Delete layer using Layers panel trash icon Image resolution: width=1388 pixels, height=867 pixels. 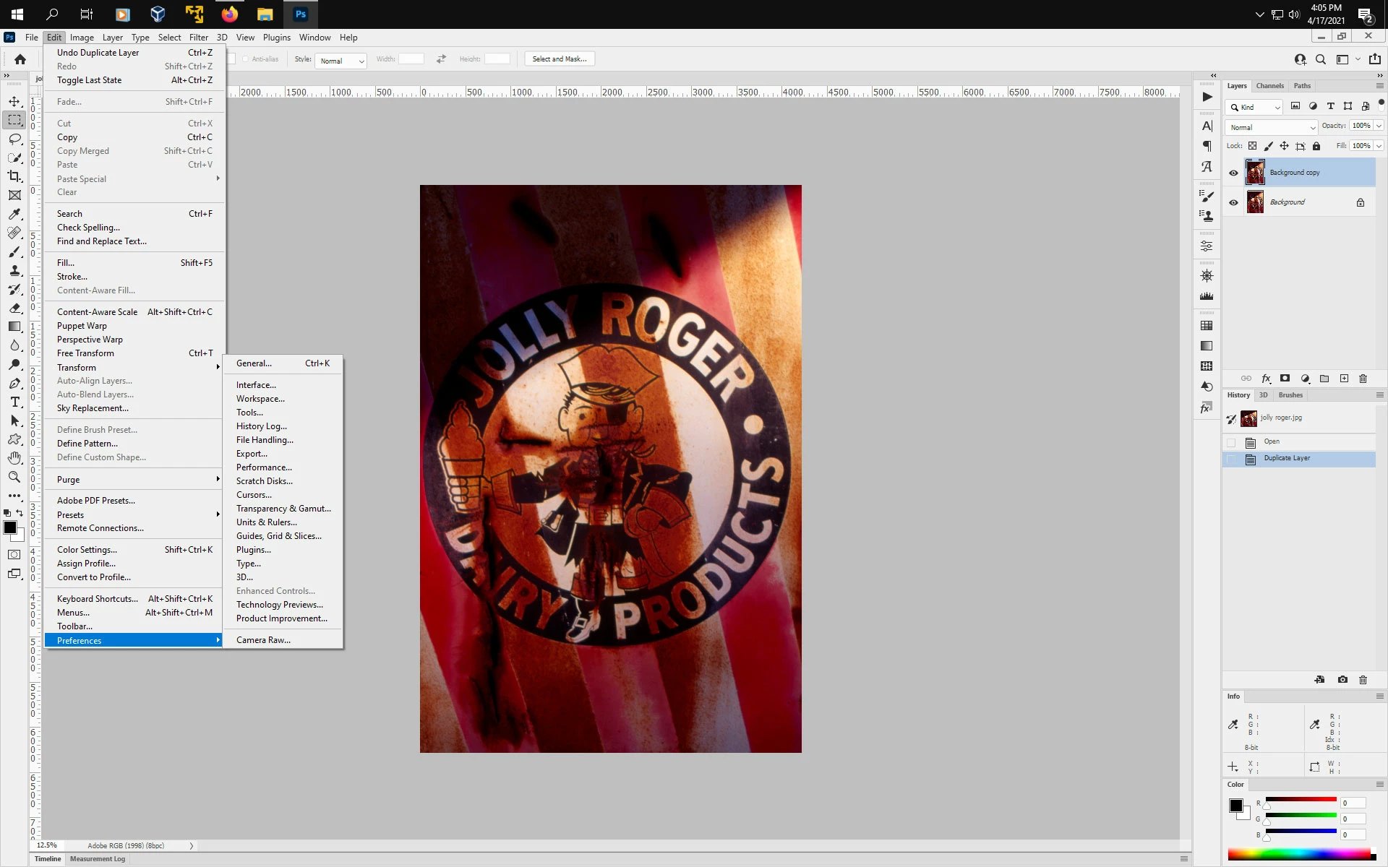point(1363,379)
